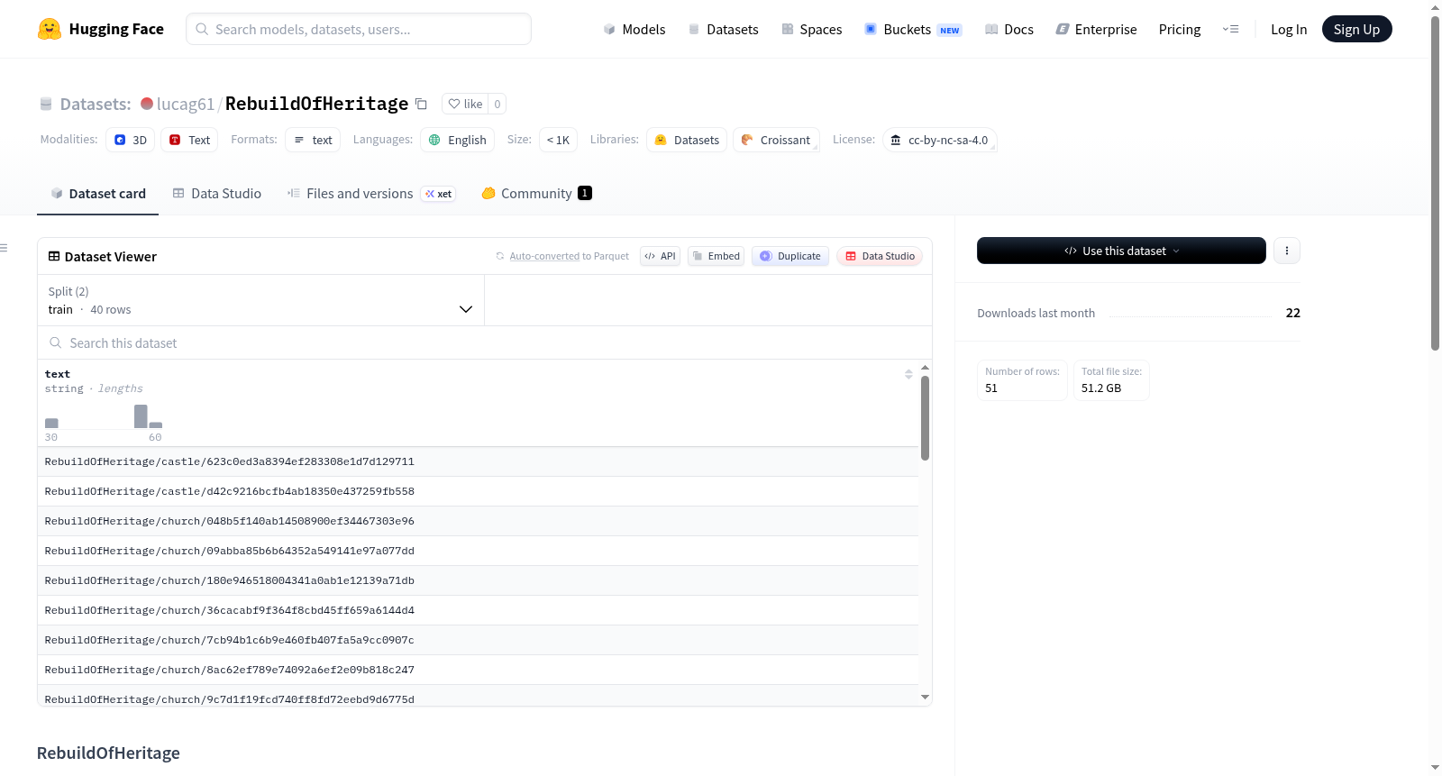
Task: Click the text column sort arrows
Action: [x=908, y=374]
